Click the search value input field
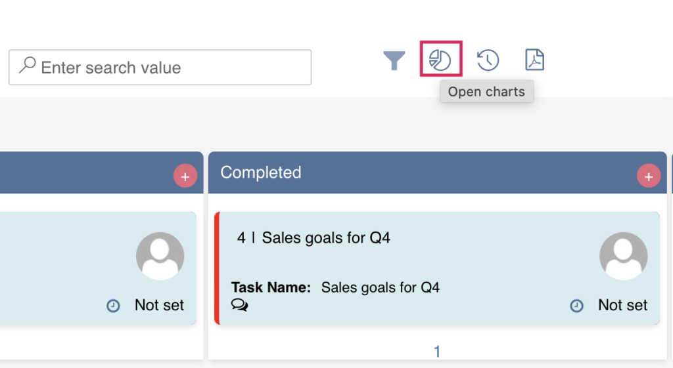673x368 pixels. click(160, 68)
